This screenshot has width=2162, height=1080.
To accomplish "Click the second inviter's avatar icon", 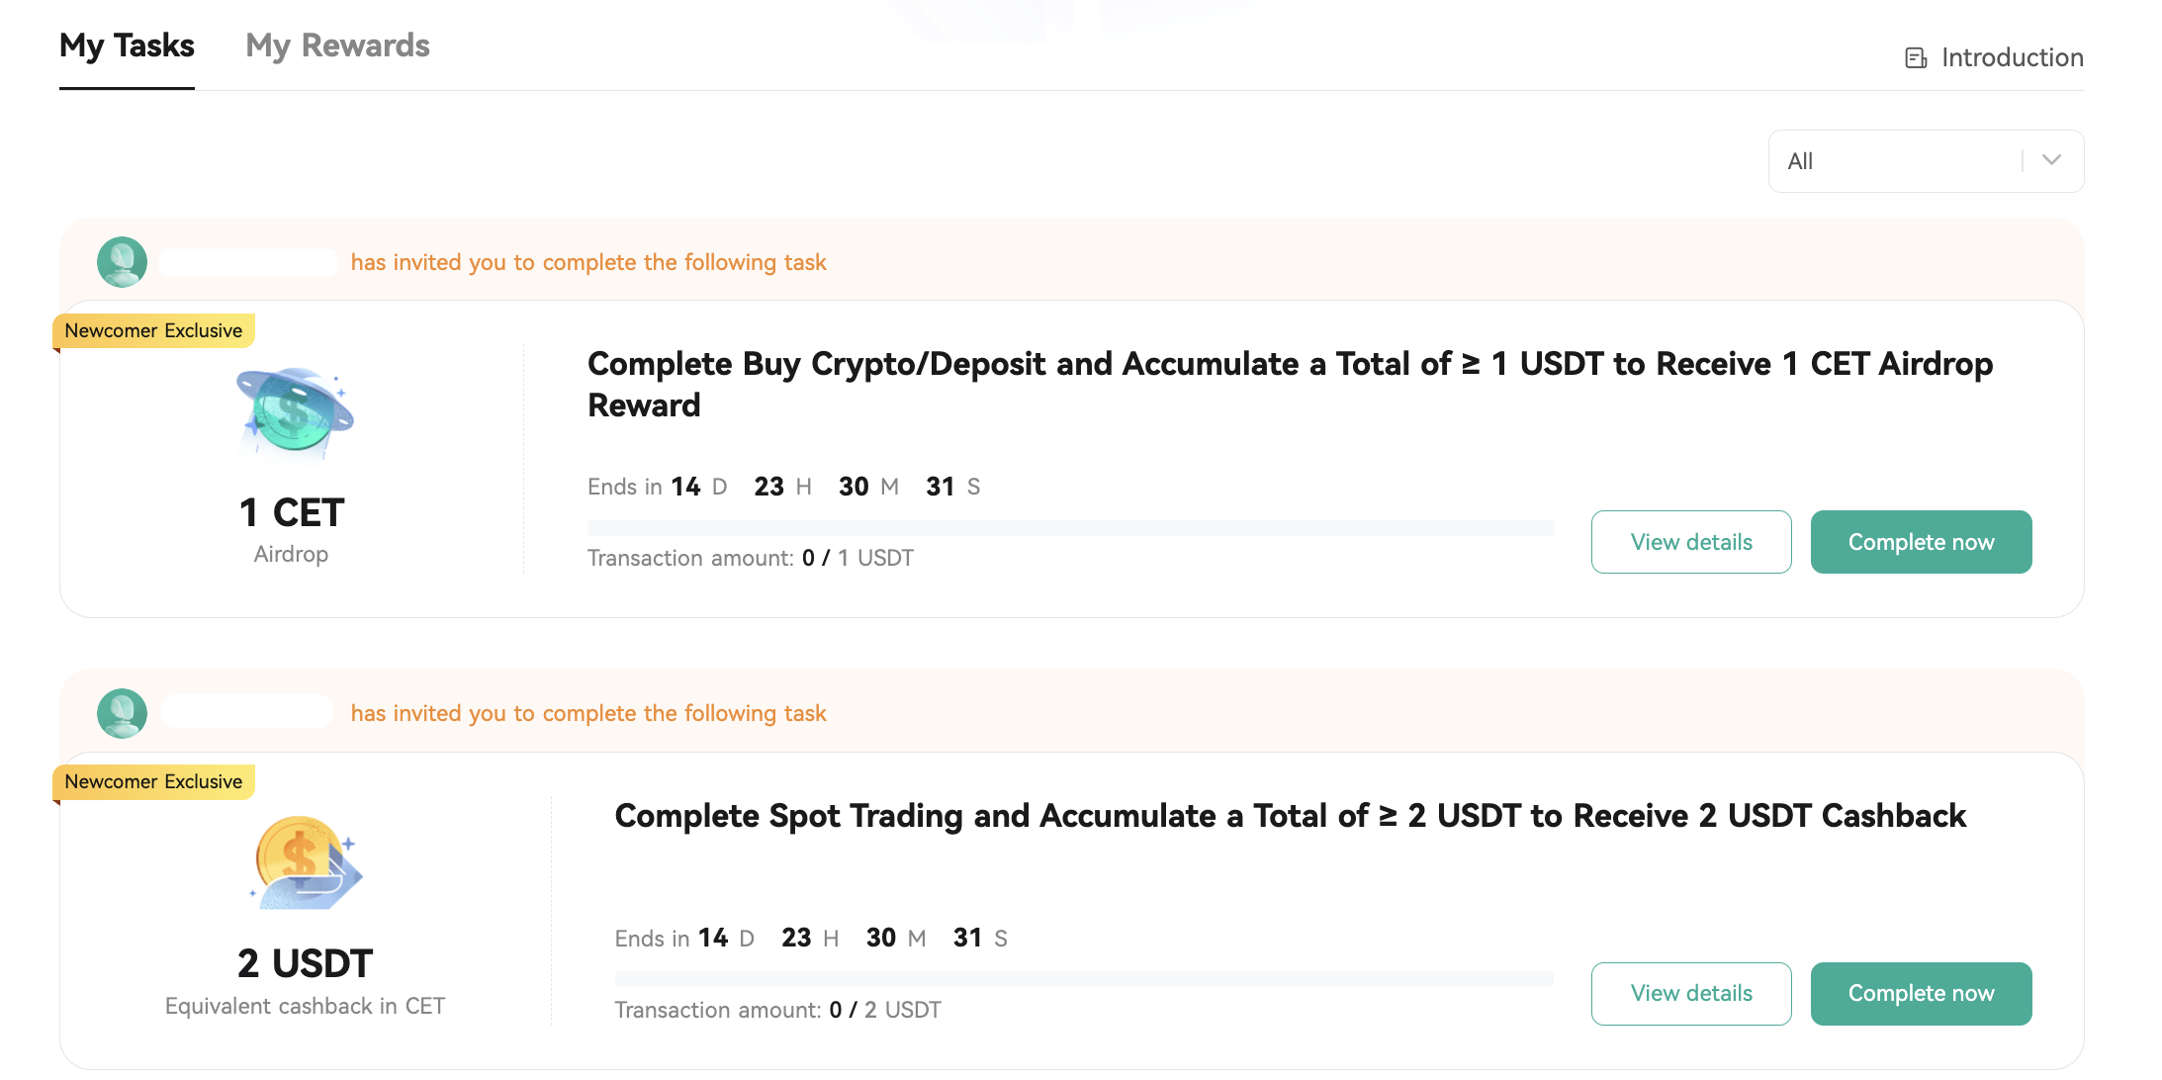I will pyautogui.click(x=122, y=713).
